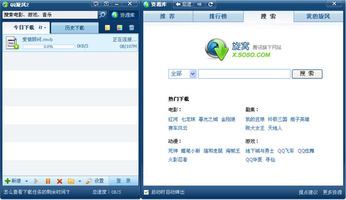Open the trash bin icon
346x200 pixels.
pos(131,28)
